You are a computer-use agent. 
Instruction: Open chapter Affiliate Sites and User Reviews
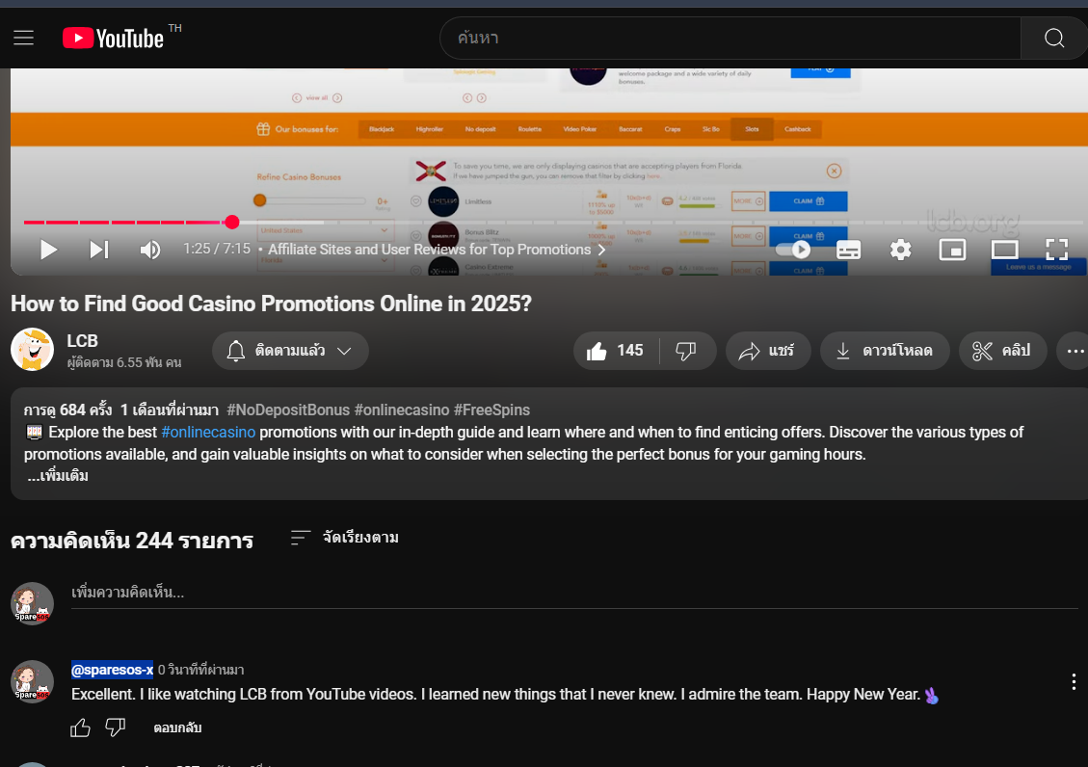coord(437,250)
